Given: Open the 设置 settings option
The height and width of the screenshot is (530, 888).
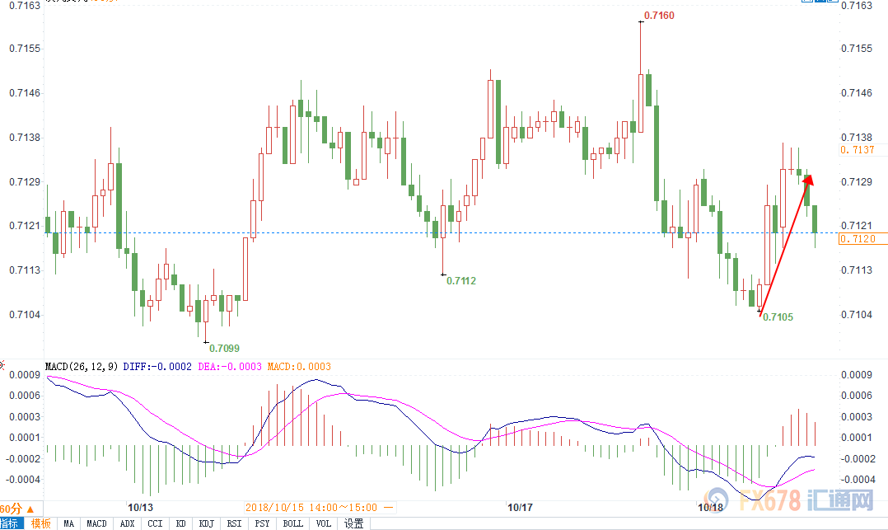Looking at the screenshot, I should 354,523.
